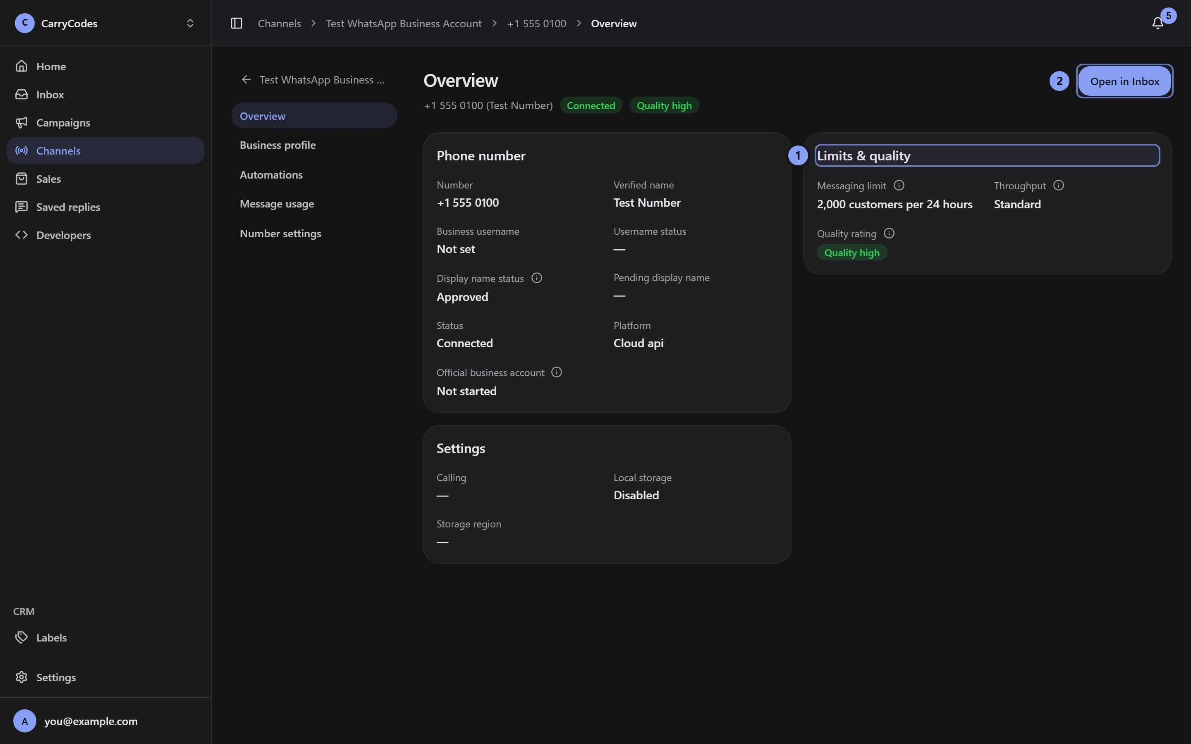Open the Number settings section

point(314,233)
